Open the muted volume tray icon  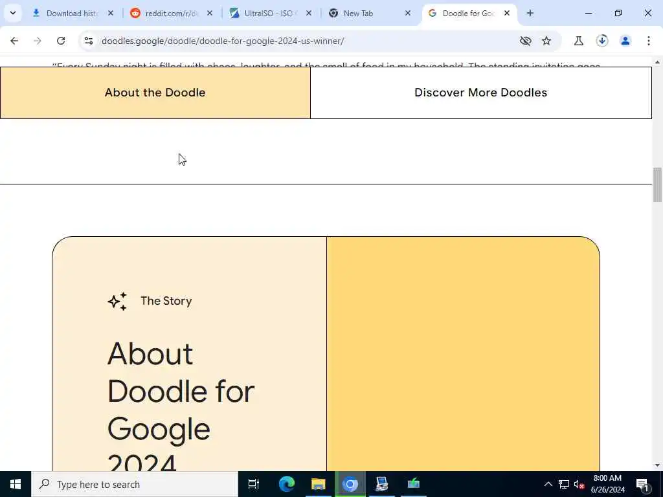(579, 484)
